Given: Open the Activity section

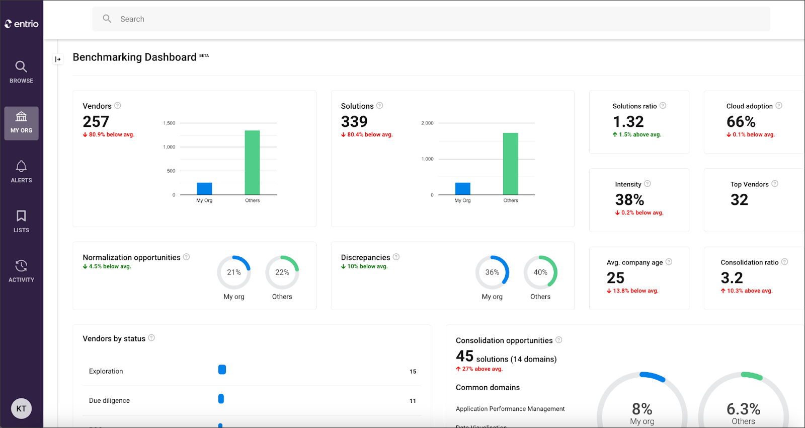Looking at the screenshot, I should (x=21, y=272).
